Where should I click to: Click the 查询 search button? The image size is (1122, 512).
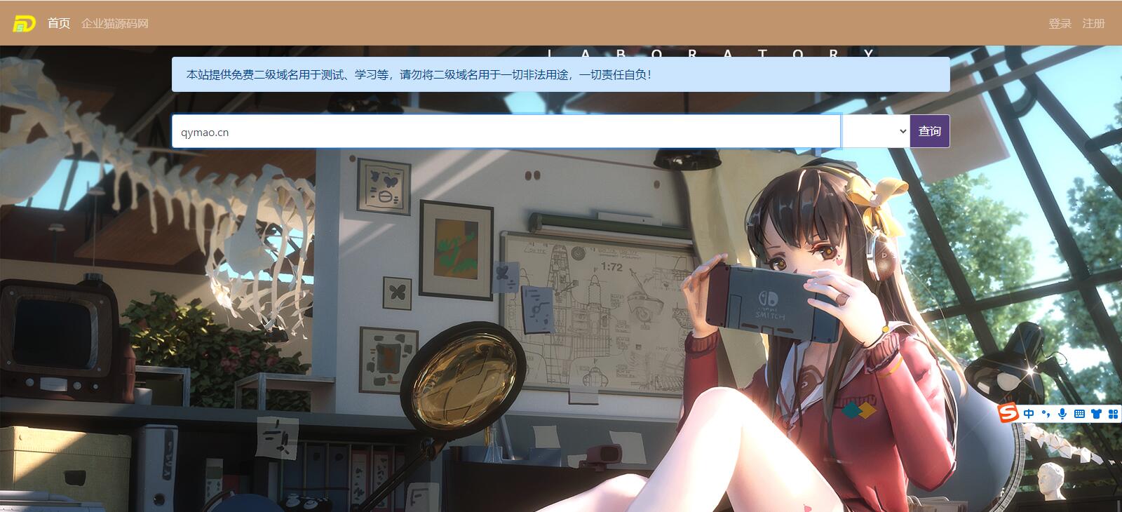pyautogui.click(x=930, y=131)
